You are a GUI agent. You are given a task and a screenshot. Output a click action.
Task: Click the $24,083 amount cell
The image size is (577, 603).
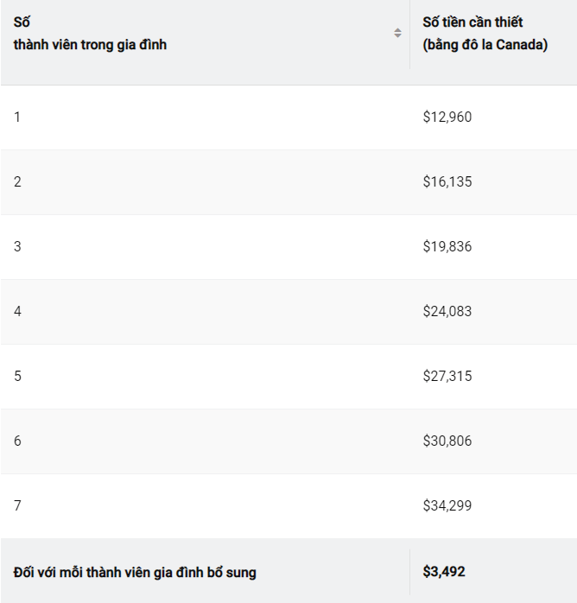447,311
